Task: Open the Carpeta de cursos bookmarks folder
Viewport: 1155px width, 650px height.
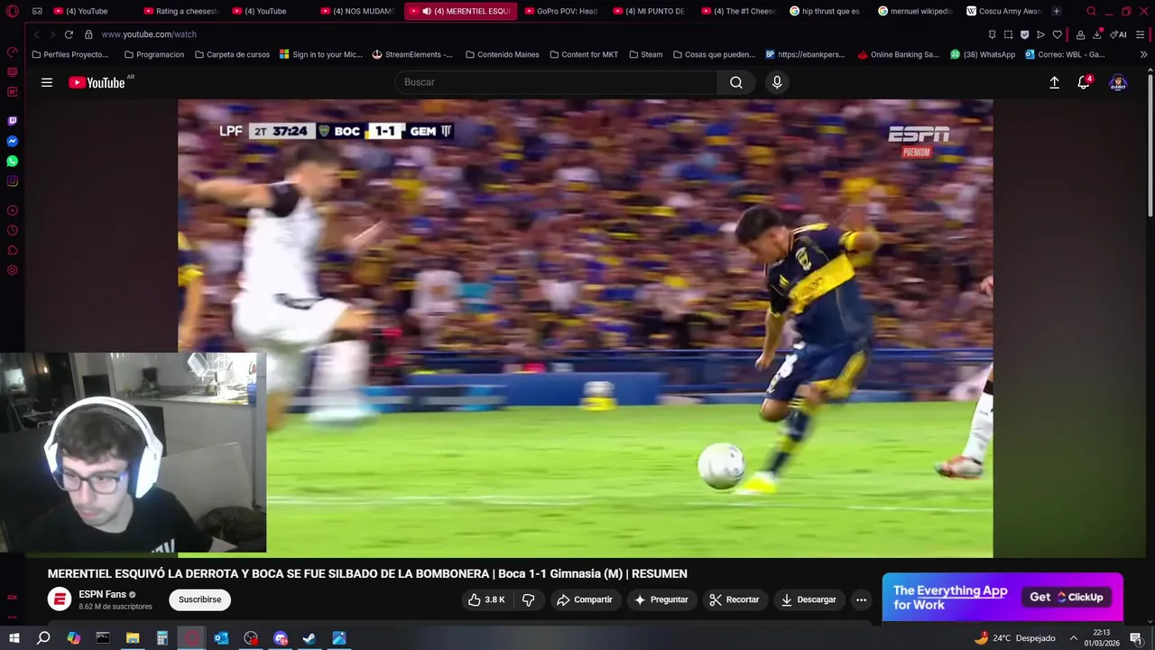Action: (x=231, y=54)
